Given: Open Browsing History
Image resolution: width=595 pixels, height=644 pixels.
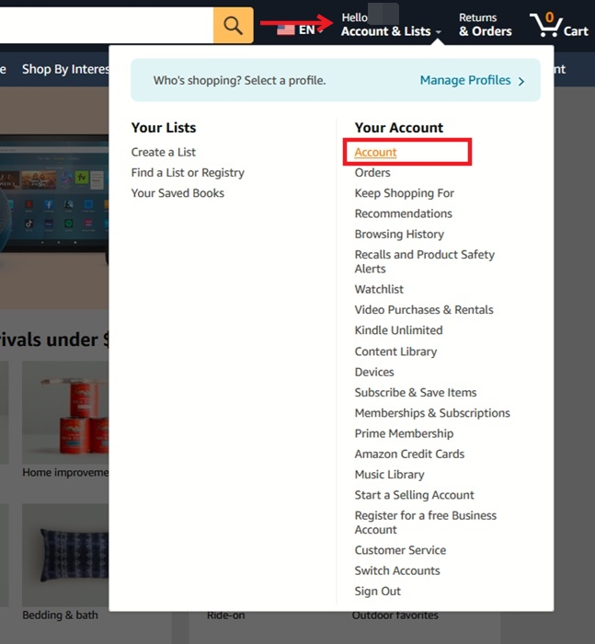Looking at the screenshot, I should (x=399, y=234).
